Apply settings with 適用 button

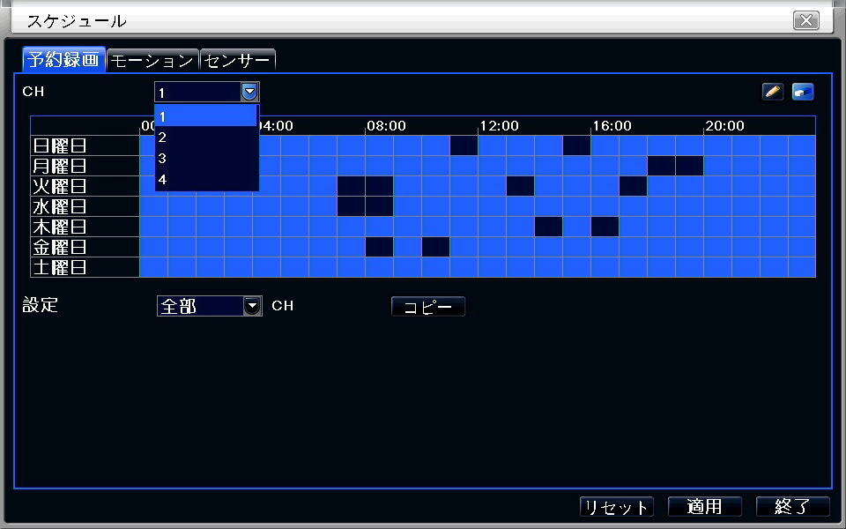click(705, 507)
